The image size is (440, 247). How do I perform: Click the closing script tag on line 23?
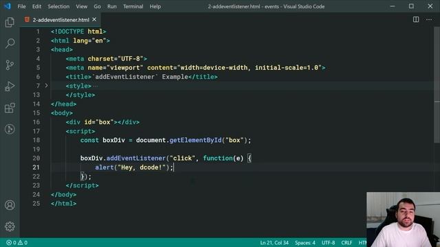tap(82, 185)
